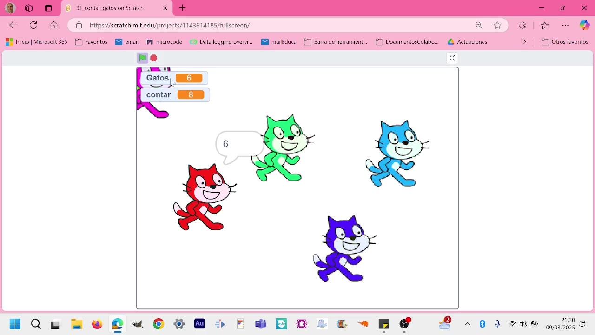Open notification center icon
Image resolution: width=595 pixels, height=335 pixels.
(582, 324)
